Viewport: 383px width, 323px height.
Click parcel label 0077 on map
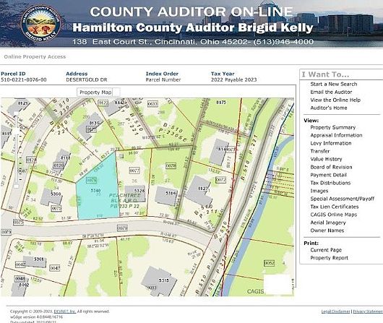tap(134, 171)
